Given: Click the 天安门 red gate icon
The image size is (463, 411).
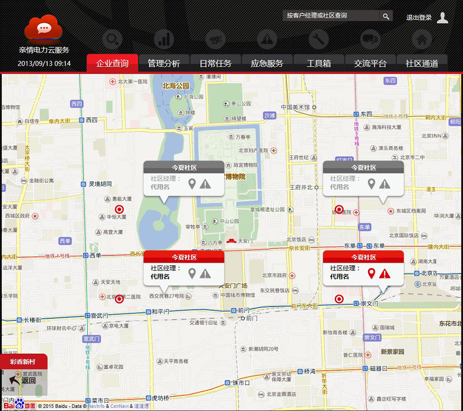Looking at the screenshot, I should click(x=231, y=241).
